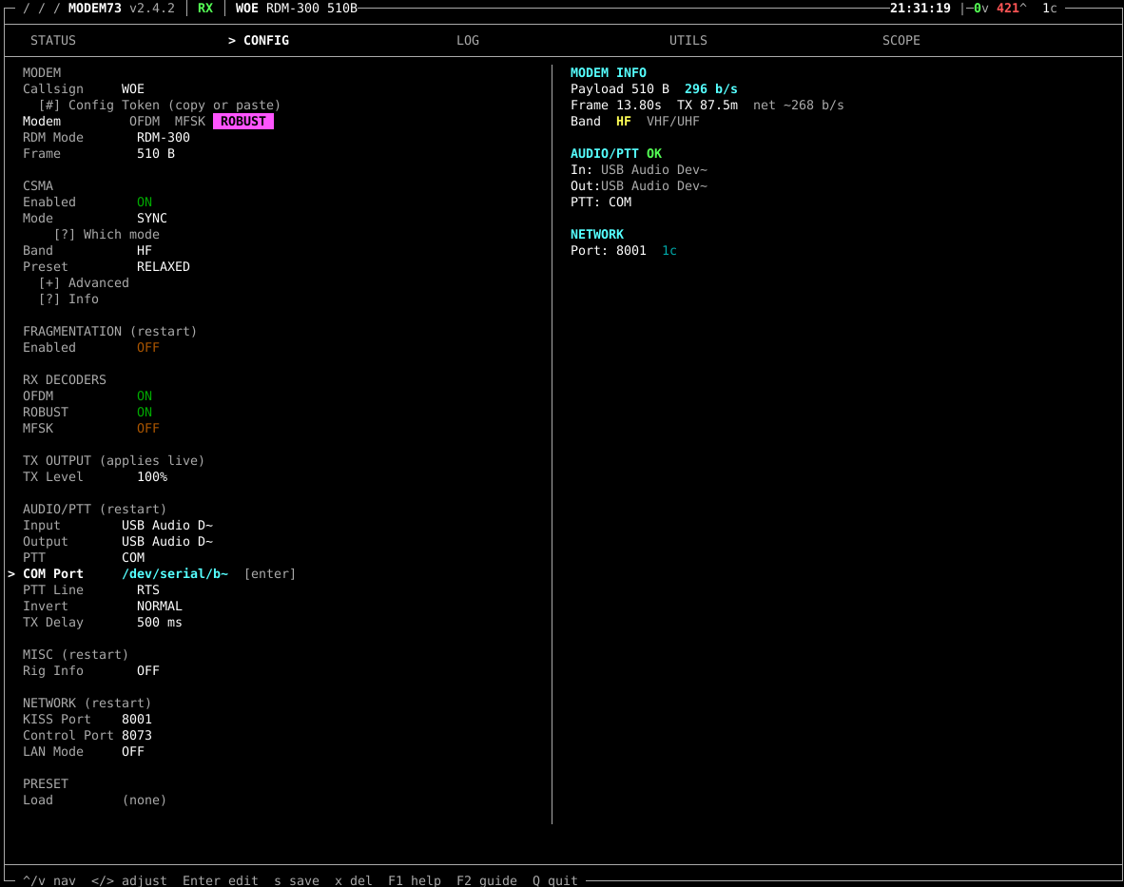The height and width of the screenshot is (887, 1124).
Task: Click the MODEM INFO heading
Action: pyautogui.click(x=609, y=73)
